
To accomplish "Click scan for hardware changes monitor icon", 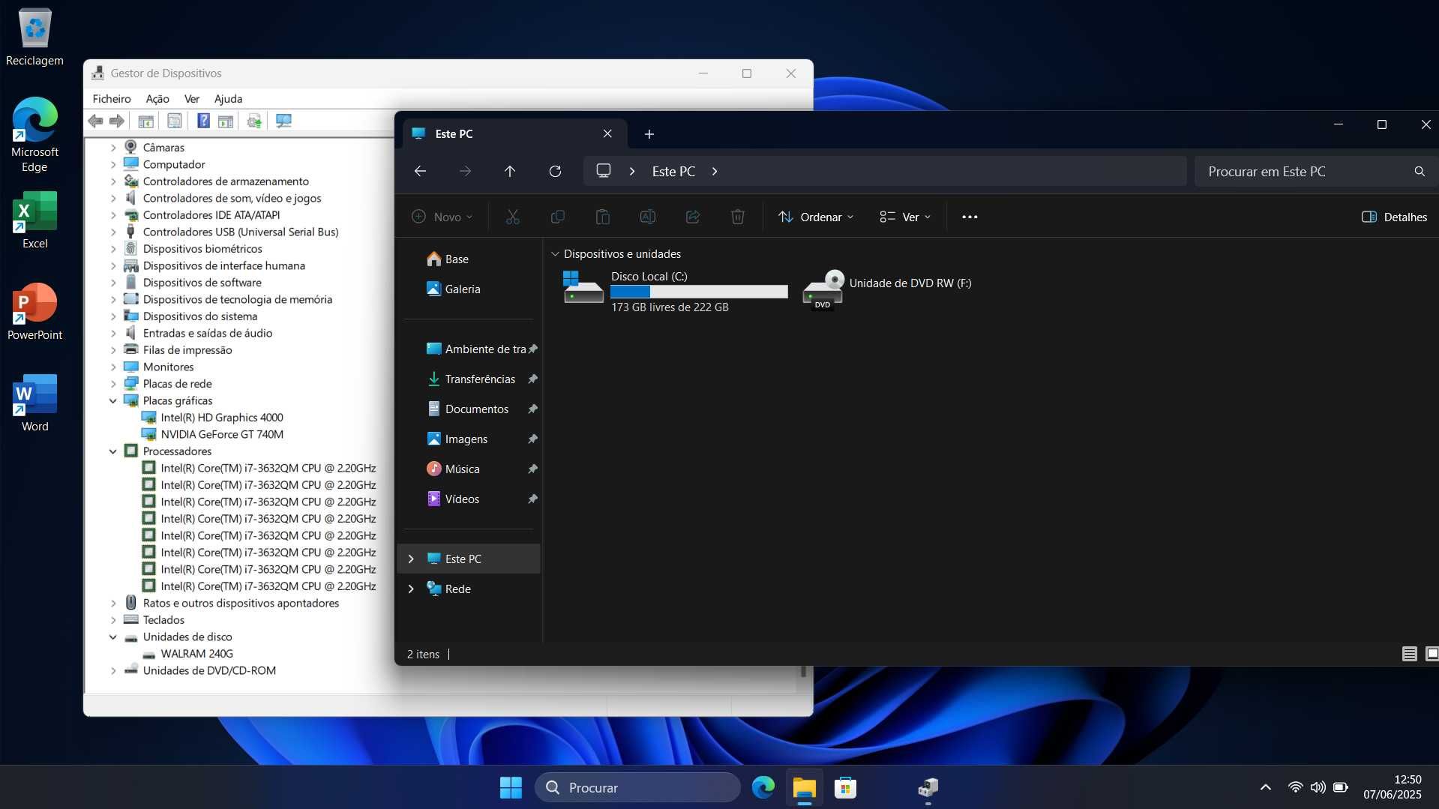I will (x=283, y=121).
